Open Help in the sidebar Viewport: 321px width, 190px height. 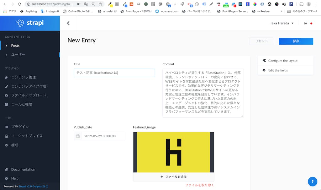(x=14, y=178)
